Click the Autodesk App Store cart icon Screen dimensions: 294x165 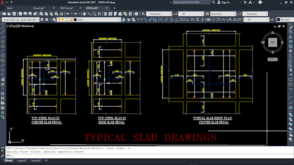point(245,2)
